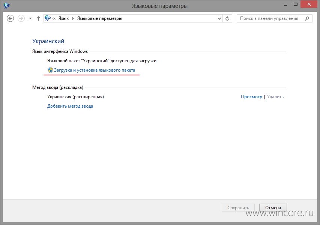
Task: Close the Языковые параметры window
Action: point(309,4)
